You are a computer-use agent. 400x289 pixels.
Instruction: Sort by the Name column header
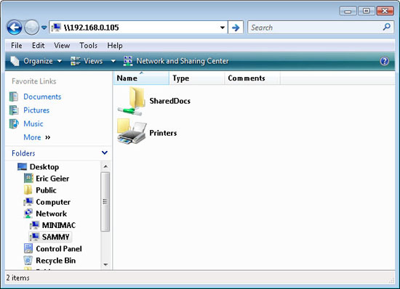coord(141,78)
